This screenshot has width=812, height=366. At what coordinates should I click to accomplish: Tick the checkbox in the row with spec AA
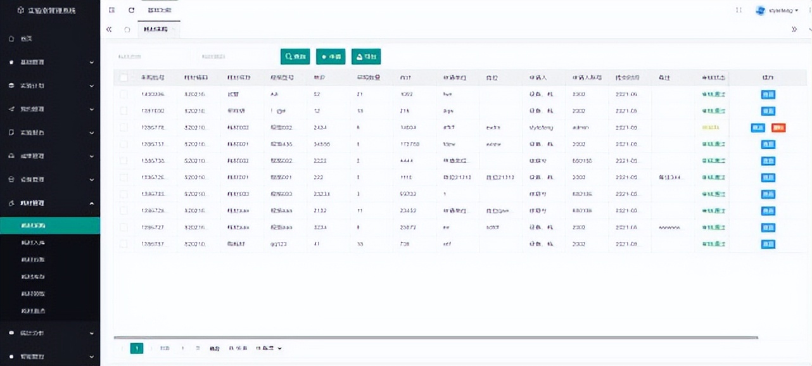124,94
